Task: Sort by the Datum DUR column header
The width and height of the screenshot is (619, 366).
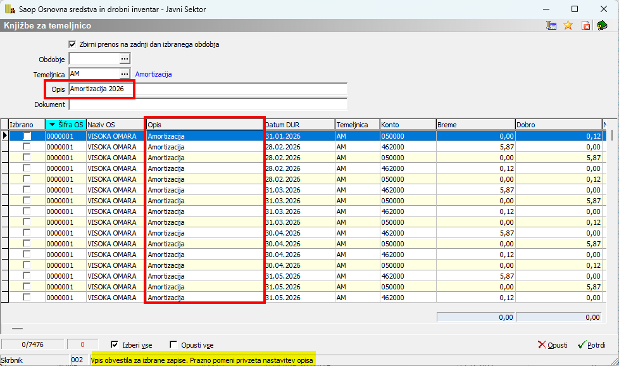Action: point(299,125)
